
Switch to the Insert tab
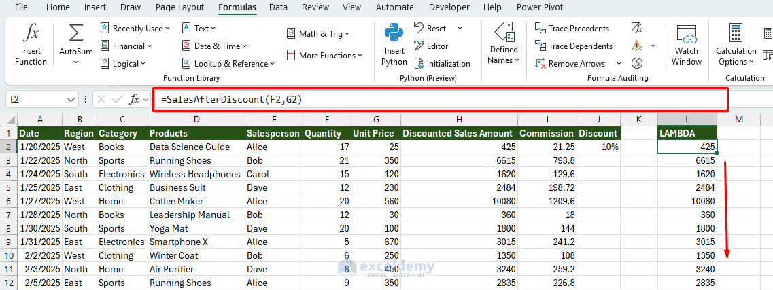[x=95, y=7]
